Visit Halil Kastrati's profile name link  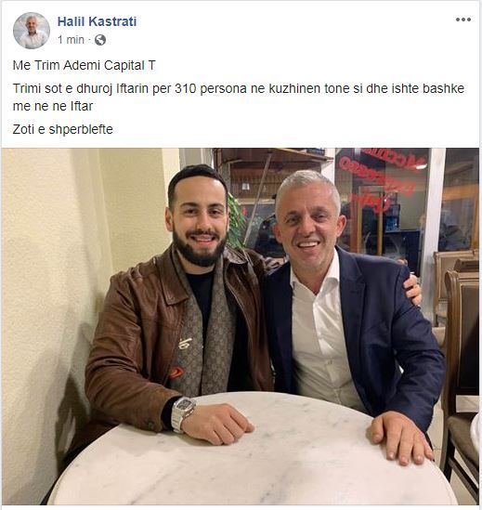[x=97, y=21]
